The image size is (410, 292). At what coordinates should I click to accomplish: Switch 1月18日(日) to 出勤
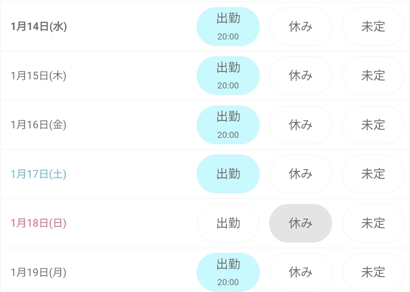[x=228, y=223]
